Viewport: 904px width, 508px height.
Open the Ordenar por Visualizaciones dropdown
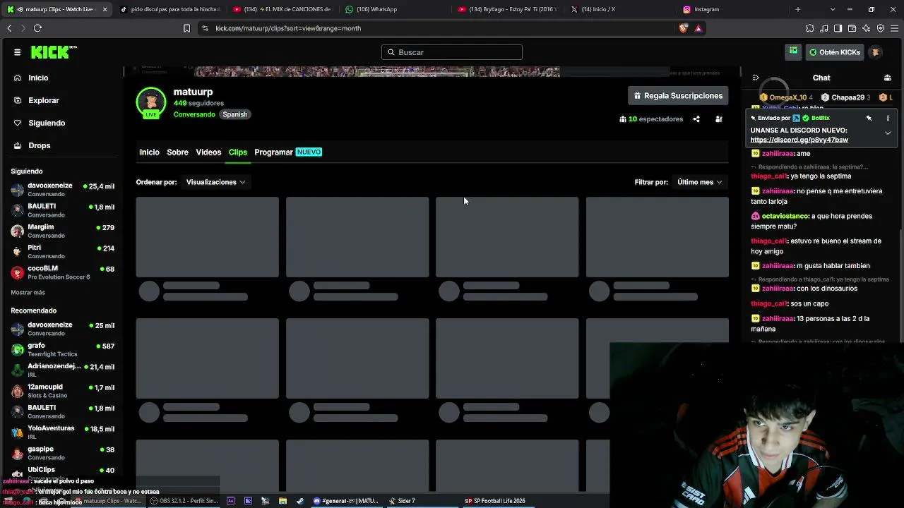[x=215, y=182]
